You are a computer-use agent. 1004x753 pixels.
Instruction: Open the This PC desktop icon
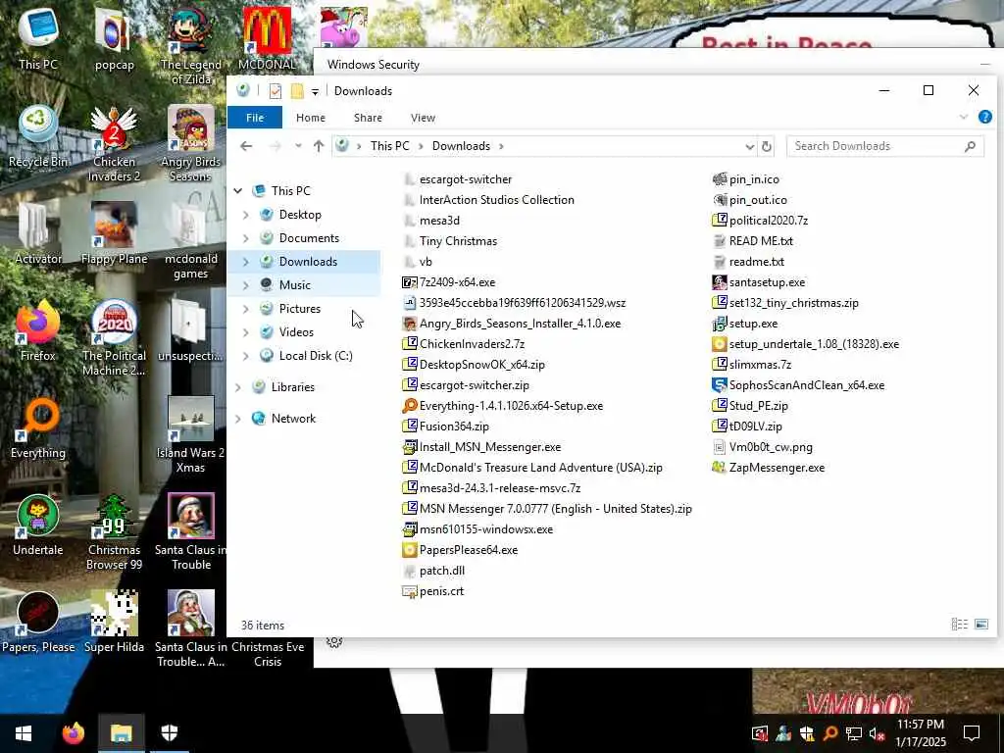pos(38,37)
